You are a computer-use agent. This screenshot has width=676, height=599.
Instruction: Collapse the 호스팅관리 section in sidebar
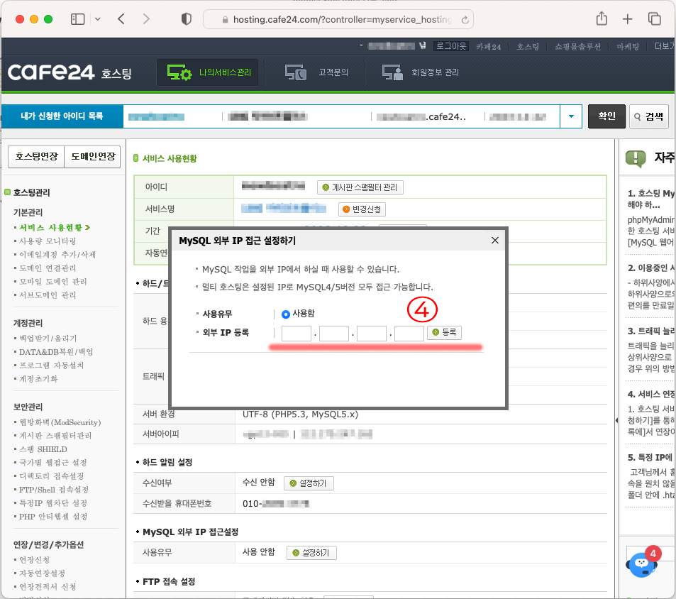8,192
